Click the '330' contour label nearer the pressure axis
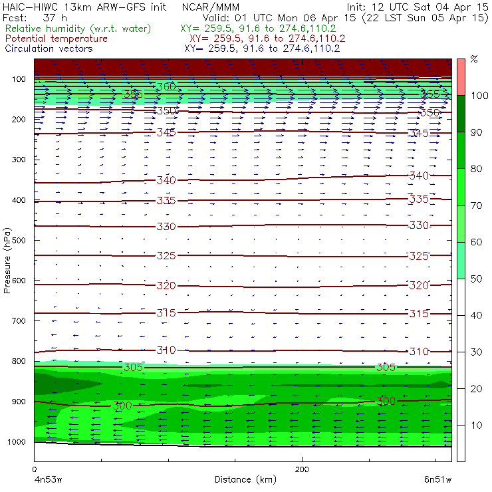This screenshot has width=492, height=492. [166, 226]
